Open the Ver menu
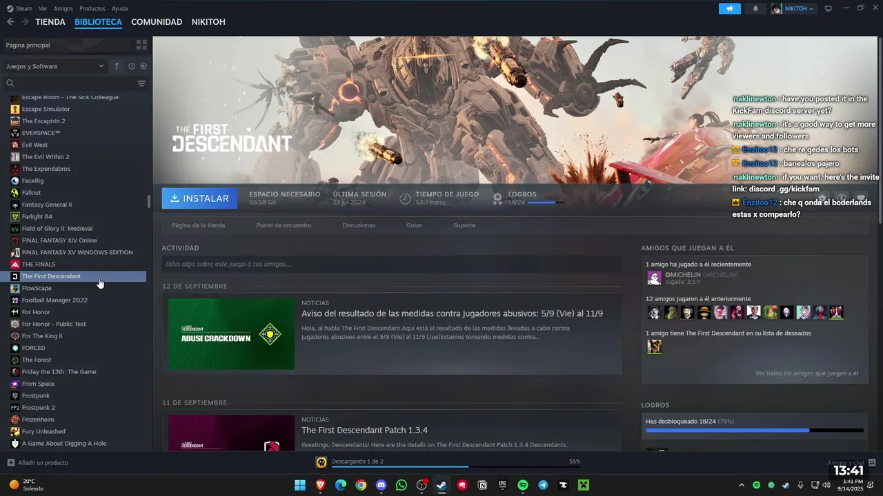 click(x=43, y=8)
